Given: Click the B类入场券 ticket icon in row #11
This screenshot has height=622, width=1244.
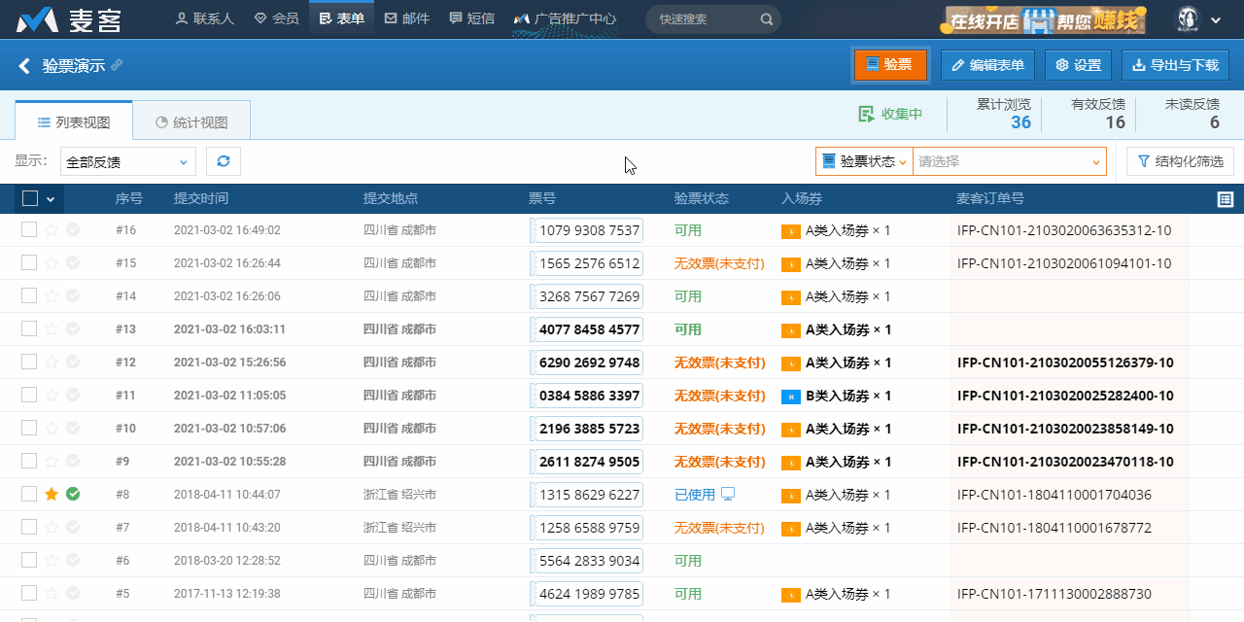Looking at the screenshot, I should [x=791, y=397].
